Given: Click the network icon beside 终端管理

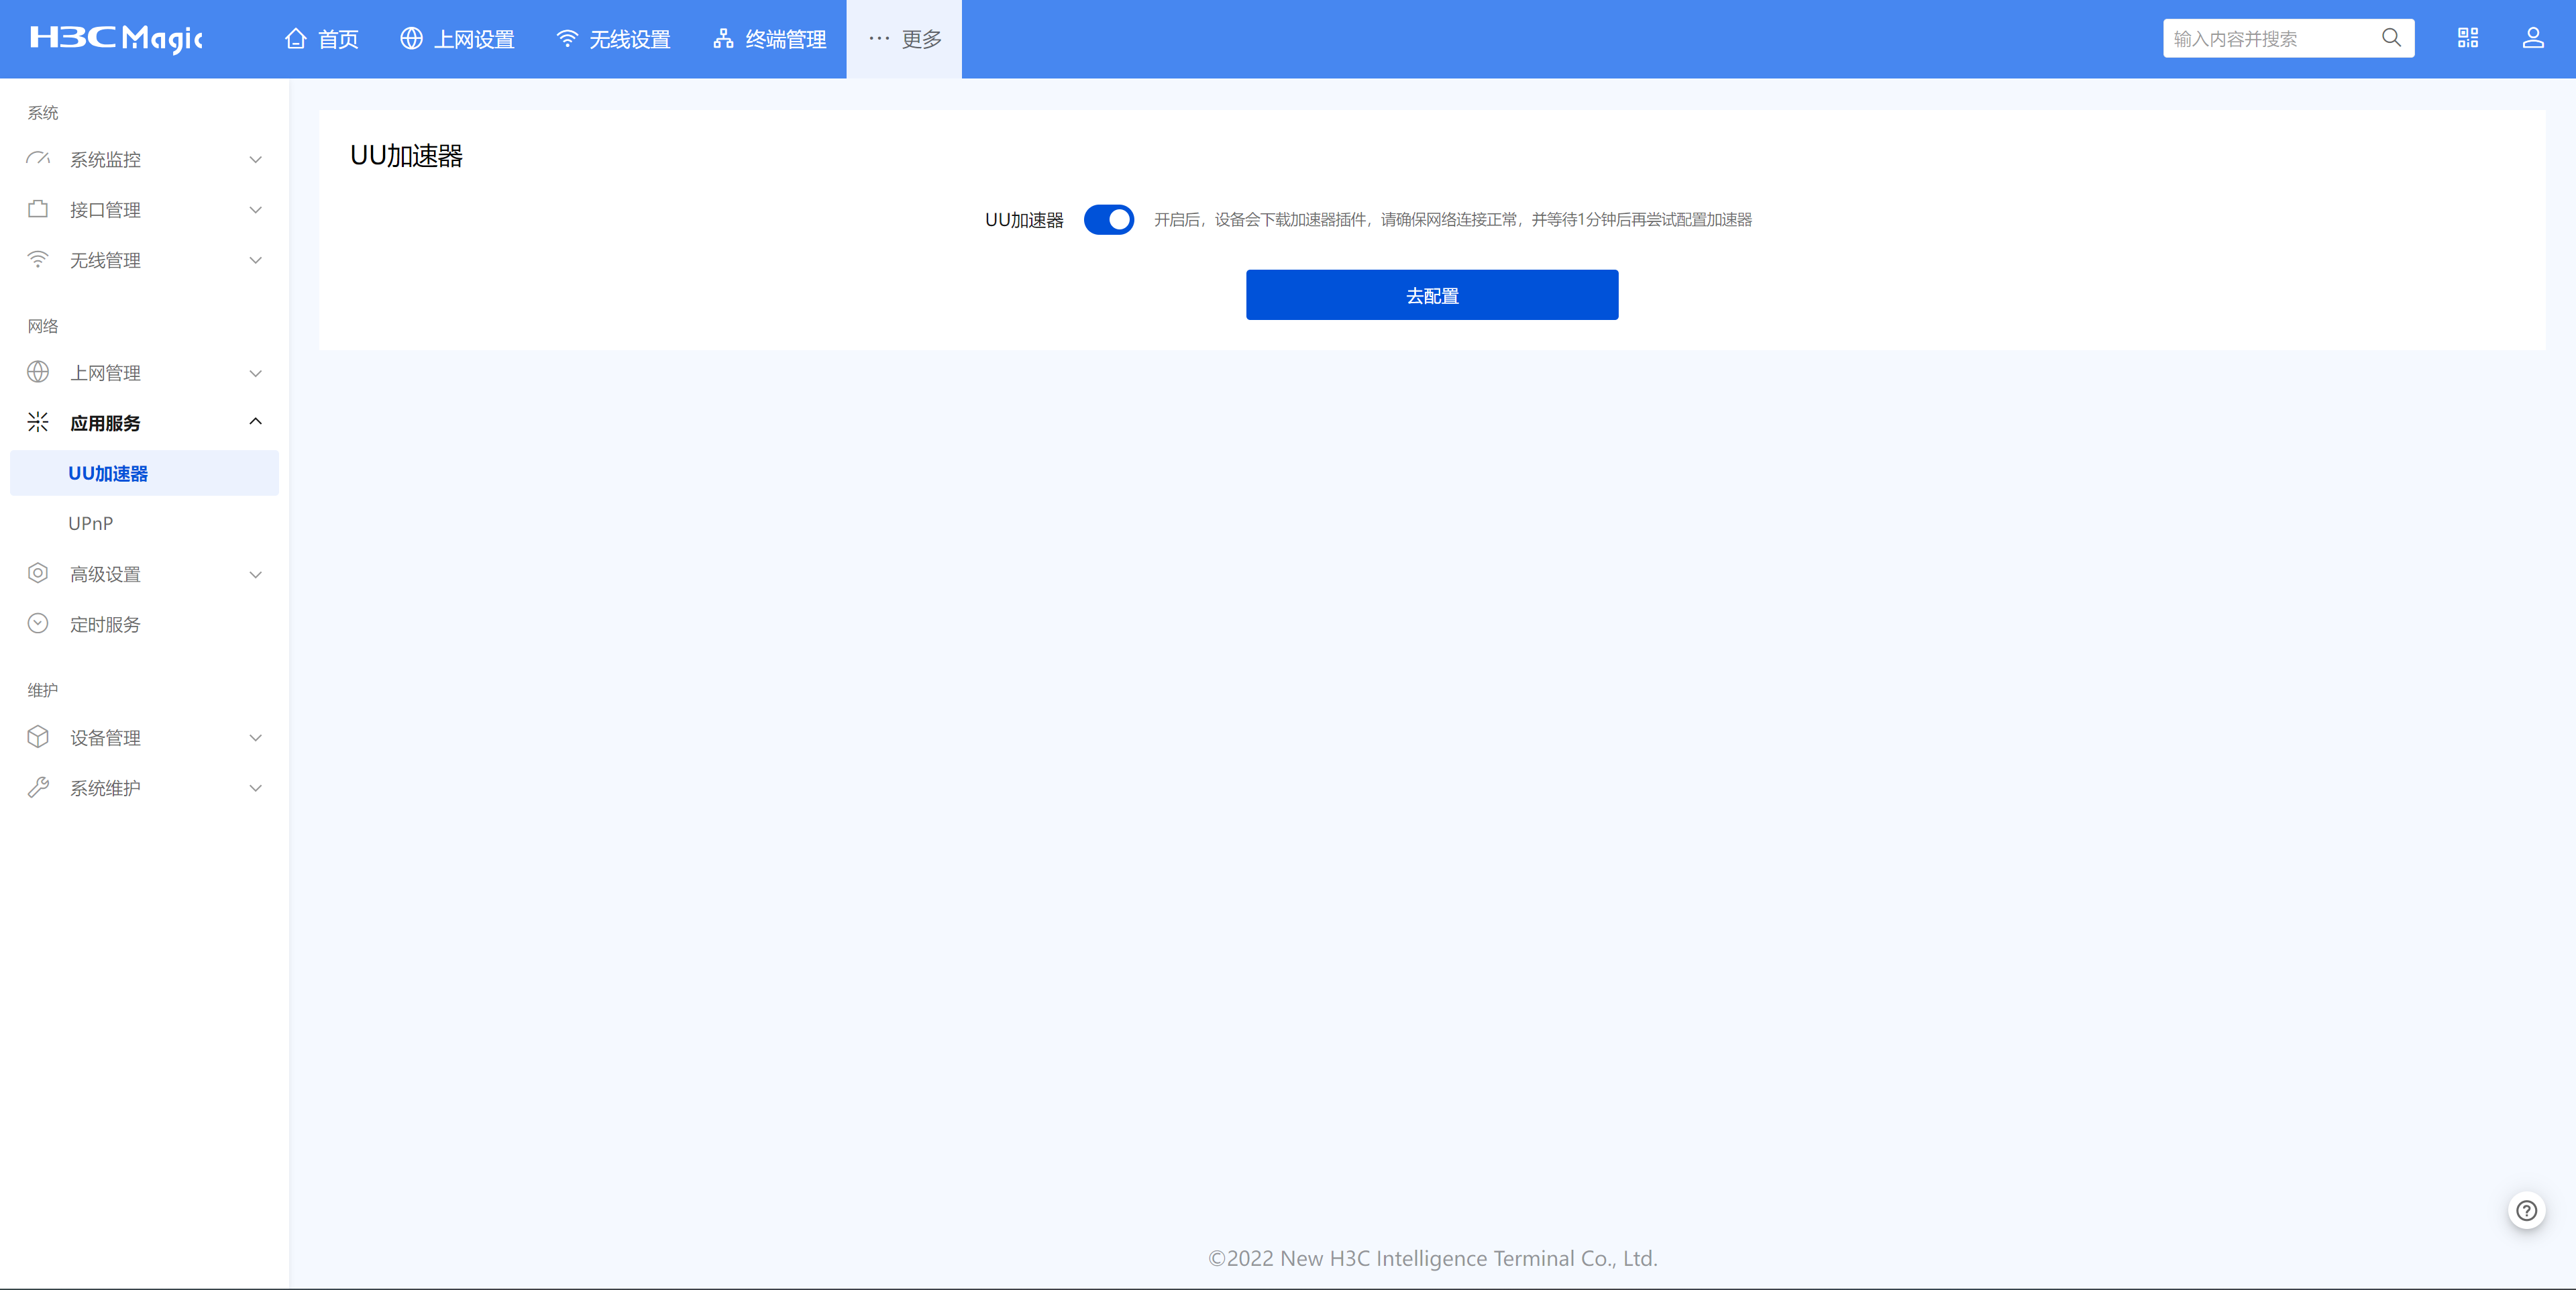Looking at the screenshot, I should (723, 38).
